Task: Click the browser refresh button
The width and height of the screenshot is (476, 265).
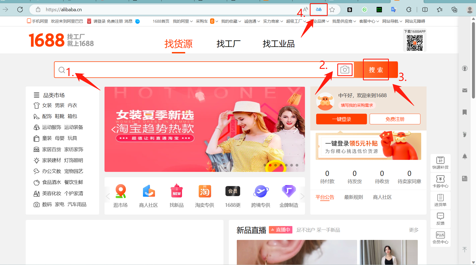Action: tap(20, 10)
